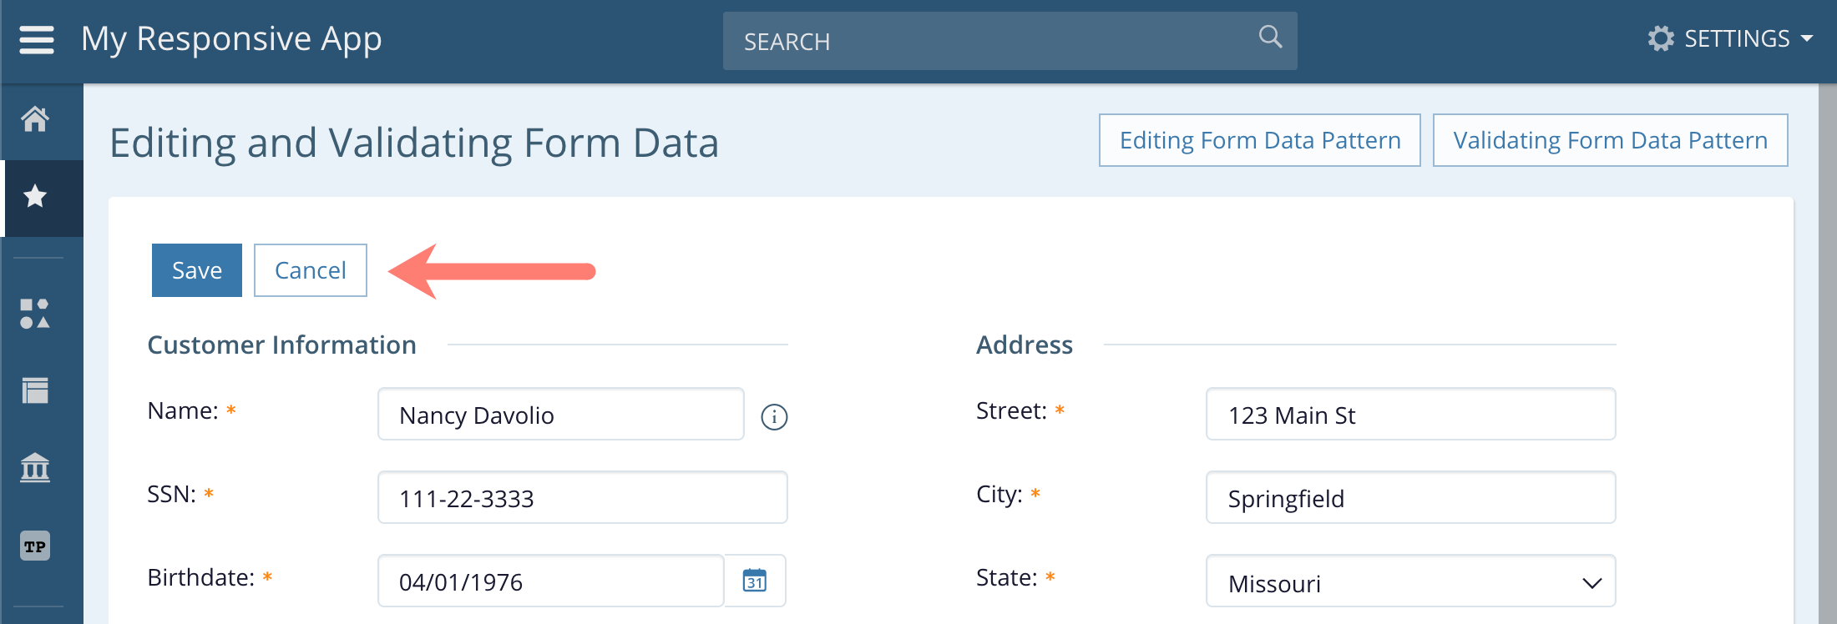Show the Name field info icon
Image resolution: width=1837 pixels, height=624 pixels.
coord(774,416)
